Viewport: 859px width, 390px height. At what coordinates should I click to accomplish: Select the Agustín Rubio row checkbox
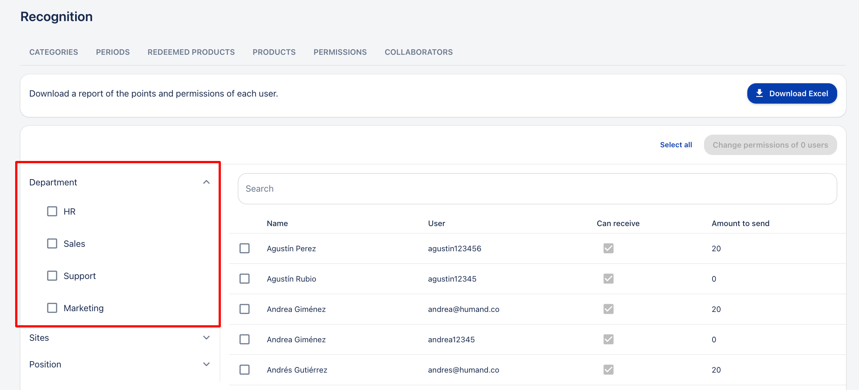pyautogui.click(x=245, y=279)
